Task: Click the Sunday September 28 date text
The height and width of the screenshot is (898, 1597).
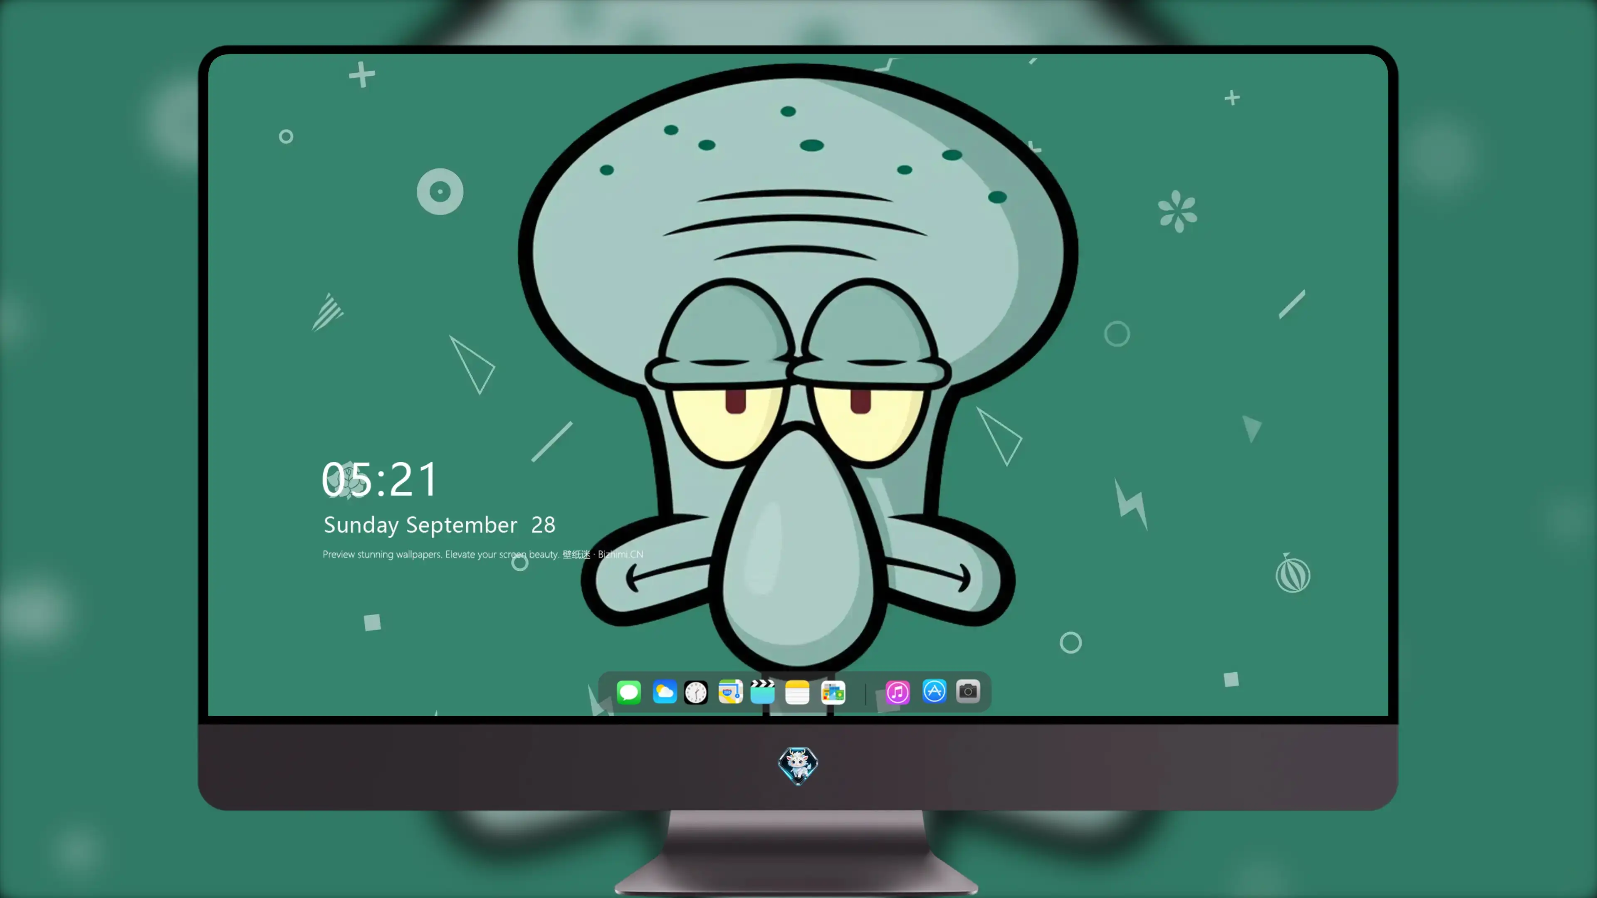Action: pos(440,525)
